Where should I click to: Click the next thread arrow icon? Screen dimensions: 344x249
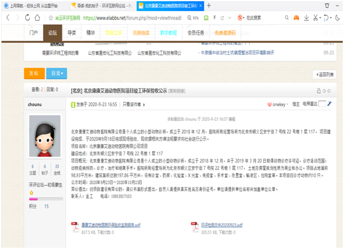pyautogui.click(x=329, y=91)
